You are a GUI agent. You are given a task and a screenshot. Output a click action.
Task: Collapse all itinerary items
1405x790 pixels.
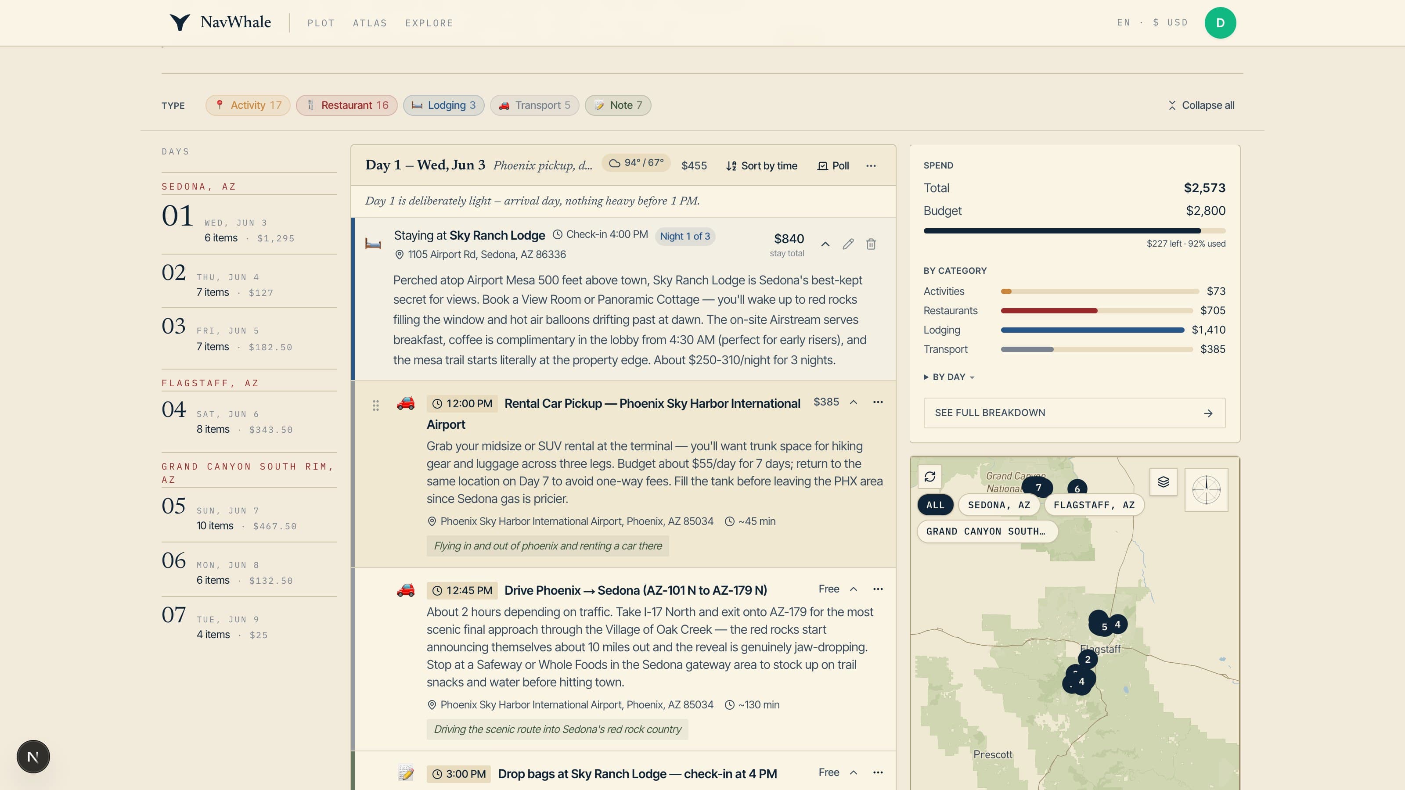[1200, 105]
